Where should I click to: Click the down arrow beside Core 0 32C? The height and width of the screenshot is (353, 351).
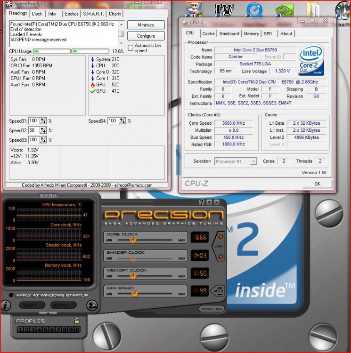pos(93,72)
